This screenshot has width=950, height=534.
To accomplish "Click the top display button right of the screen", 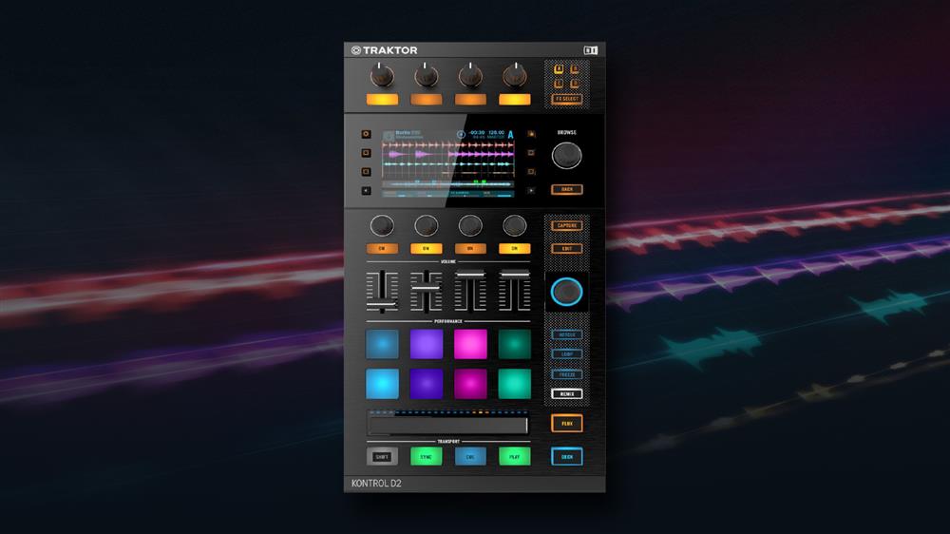I will [x=531, y=134].
